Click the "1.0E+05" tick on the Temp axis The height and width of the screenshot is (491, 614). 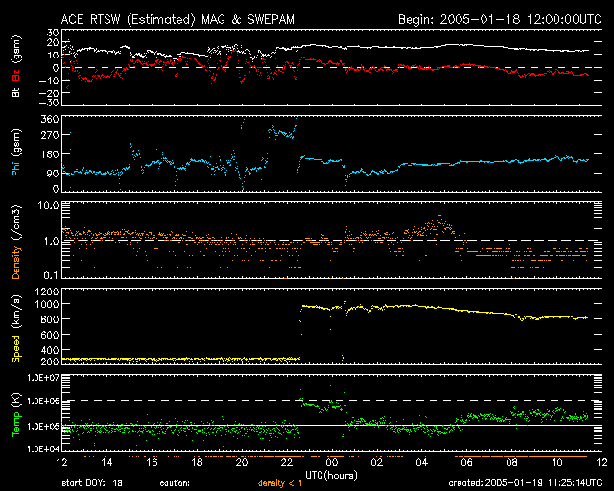[x=42, y=426]
